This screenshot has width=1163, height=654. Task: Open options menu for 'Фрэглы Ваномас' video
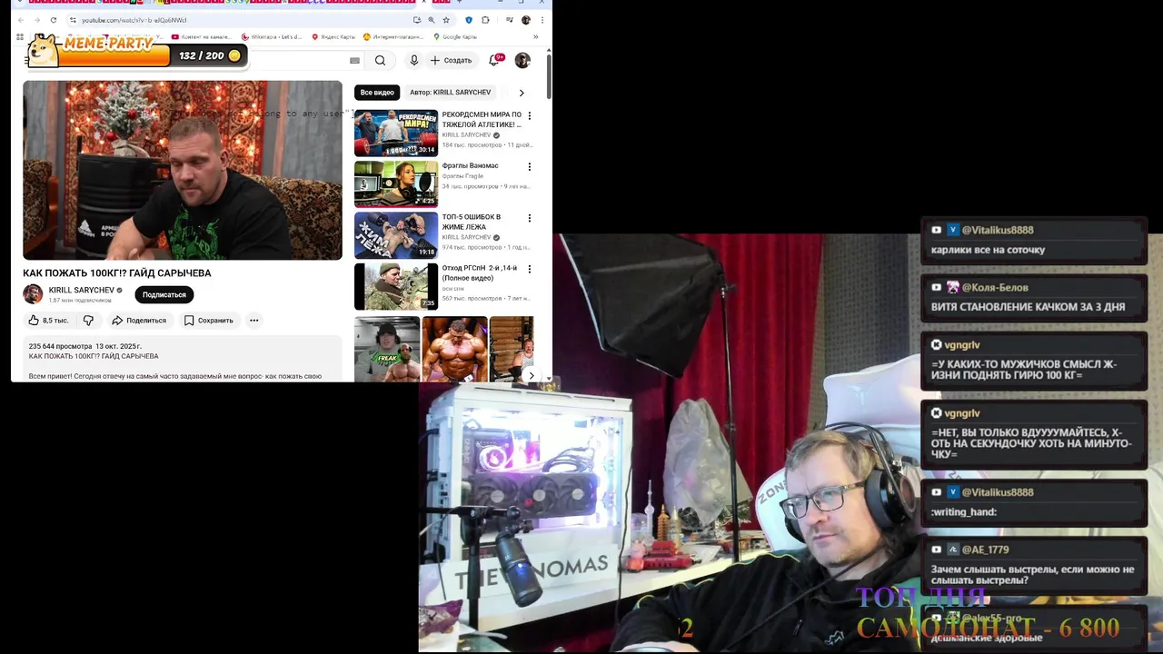[530, 167]
